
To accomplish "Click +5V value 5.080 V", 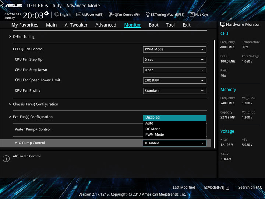I will [247, 145].
